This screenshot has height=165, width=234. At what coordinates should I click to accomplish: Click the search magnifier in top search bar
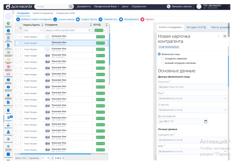[x=71, y=7]
